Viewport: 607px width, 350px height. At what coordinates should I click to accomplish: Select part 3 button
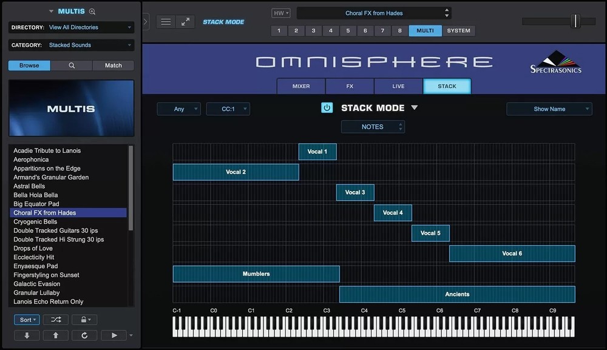pyautogui.click(x=314, y=30)
